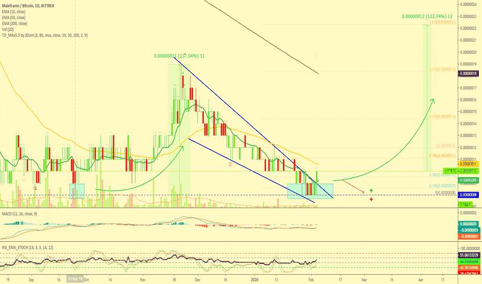
Task: Click the small green up arrow marker
Action: coord(371,191)
